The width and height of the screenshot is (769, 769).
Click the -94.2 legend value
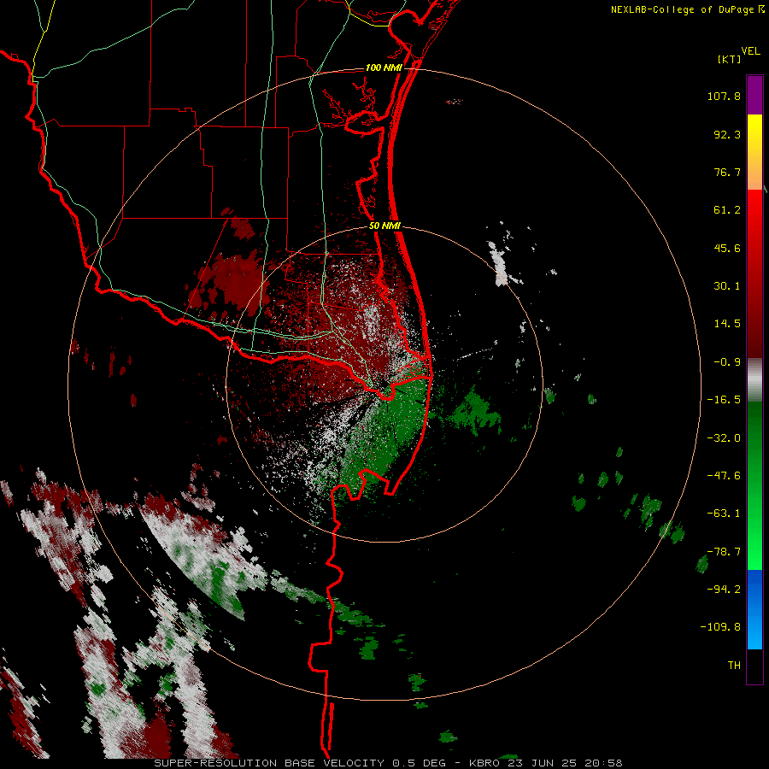[x=724, y=589]
